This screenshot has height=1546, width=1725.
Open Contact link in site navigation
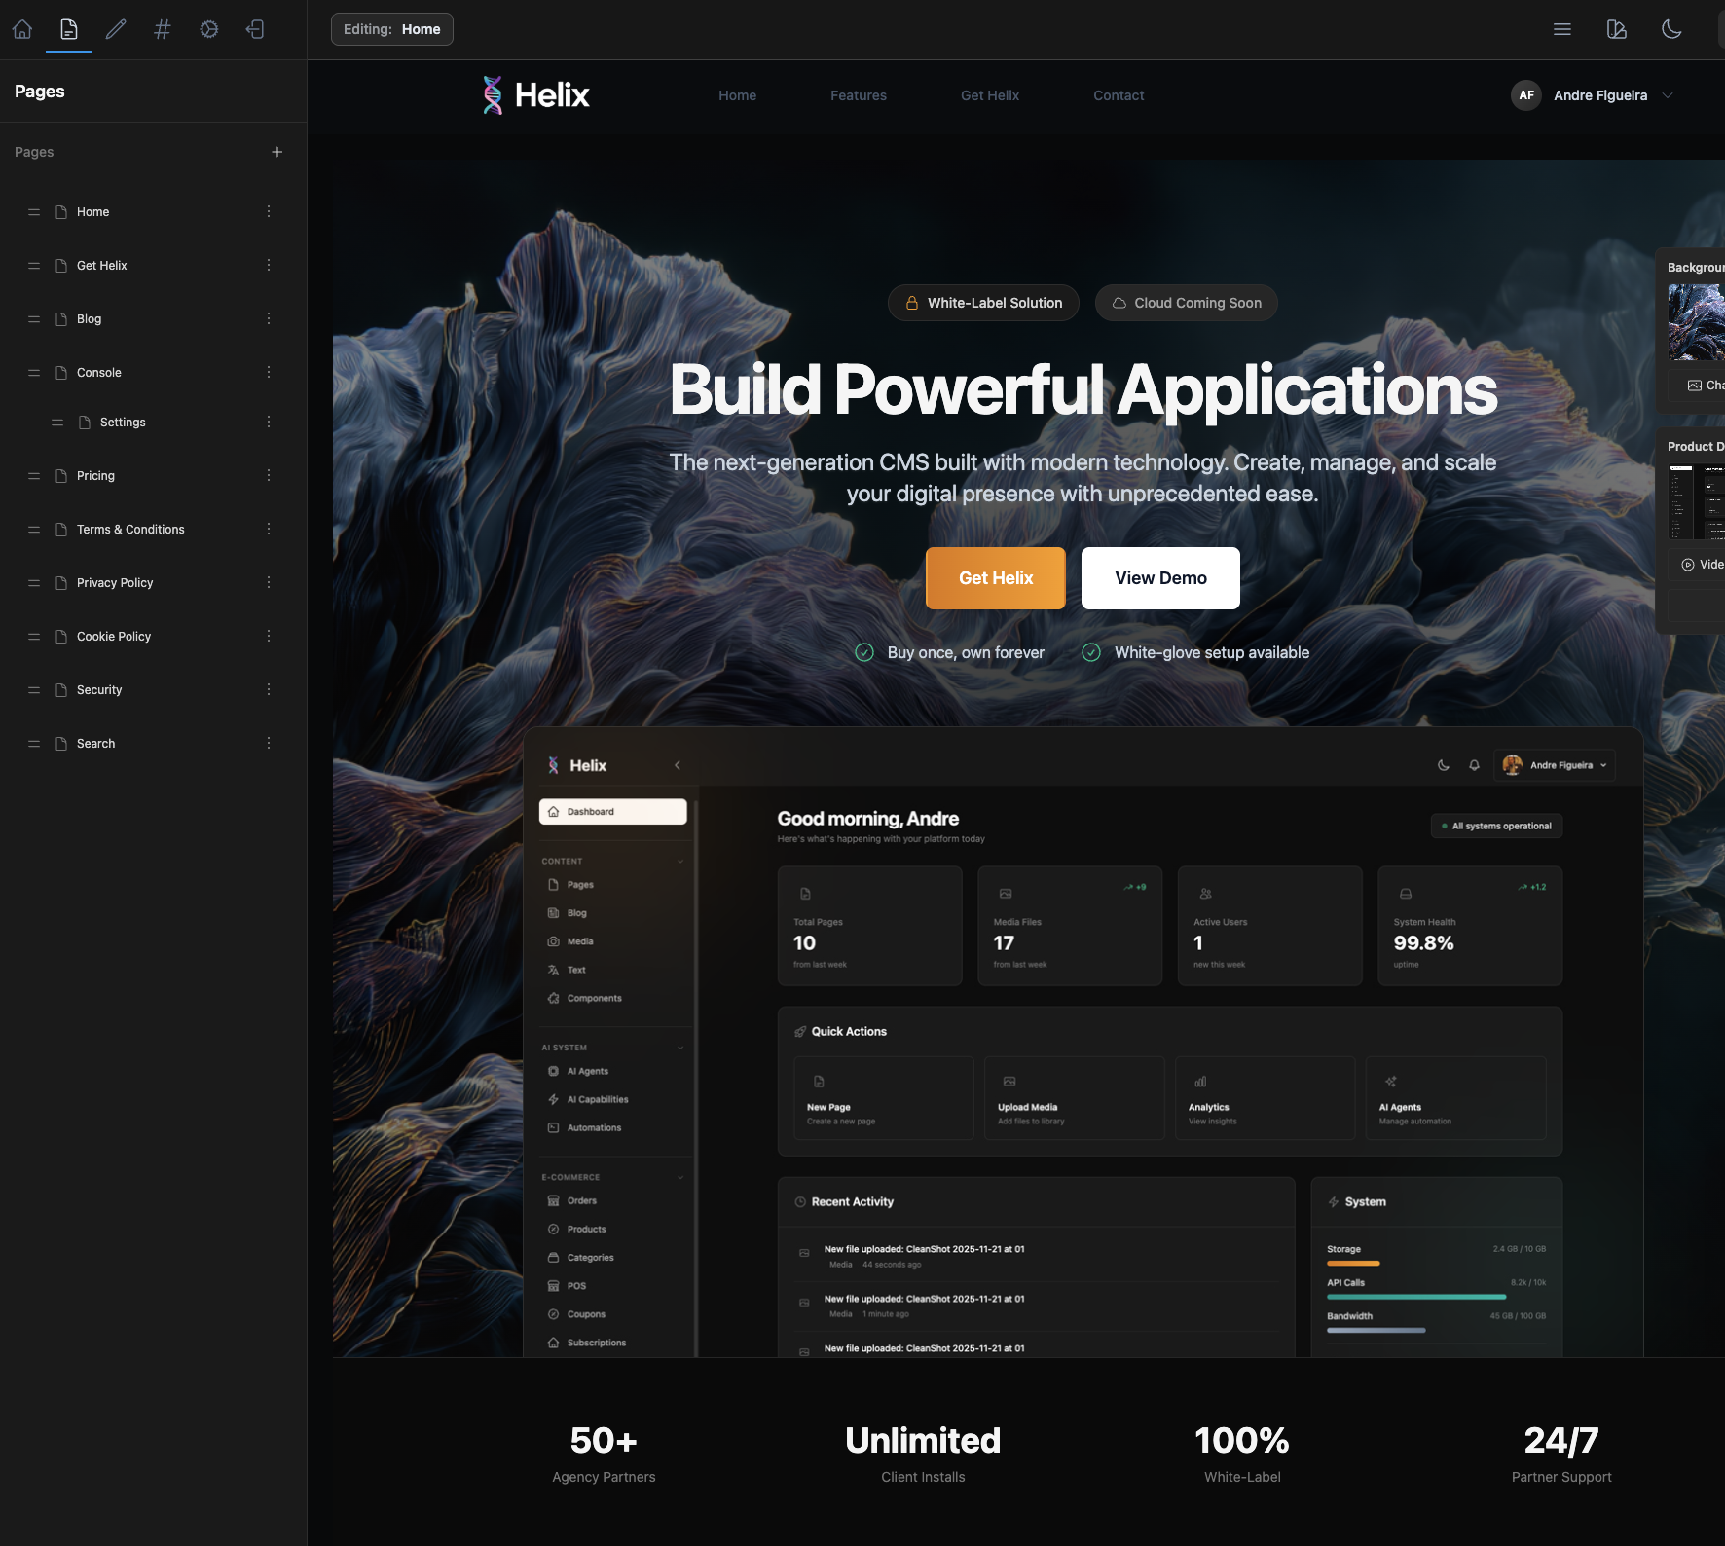coord(1119,95)
